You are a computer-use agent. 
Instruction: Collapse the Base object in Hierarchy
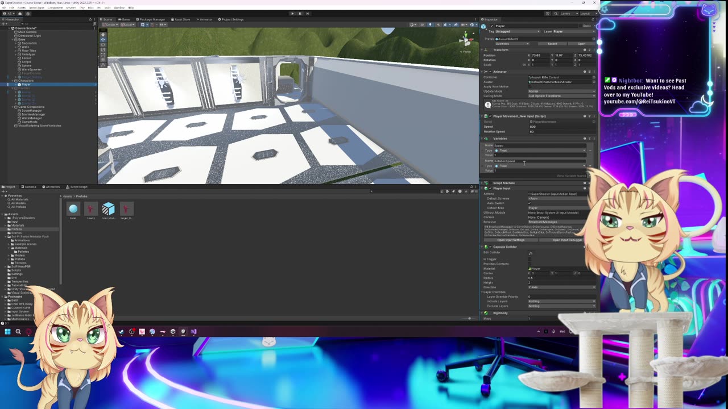(13, 39)
